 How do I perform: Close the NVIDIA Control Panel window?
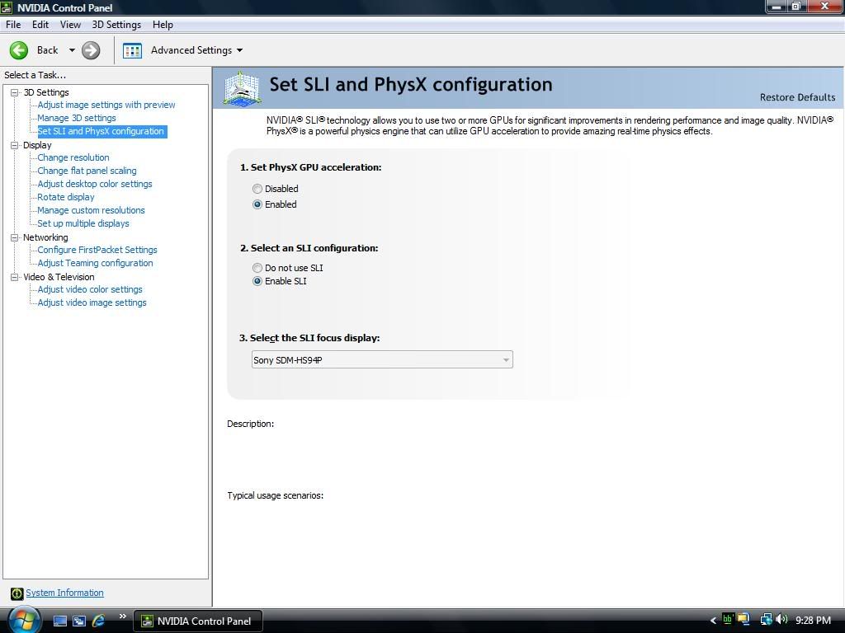click(825, 7)
